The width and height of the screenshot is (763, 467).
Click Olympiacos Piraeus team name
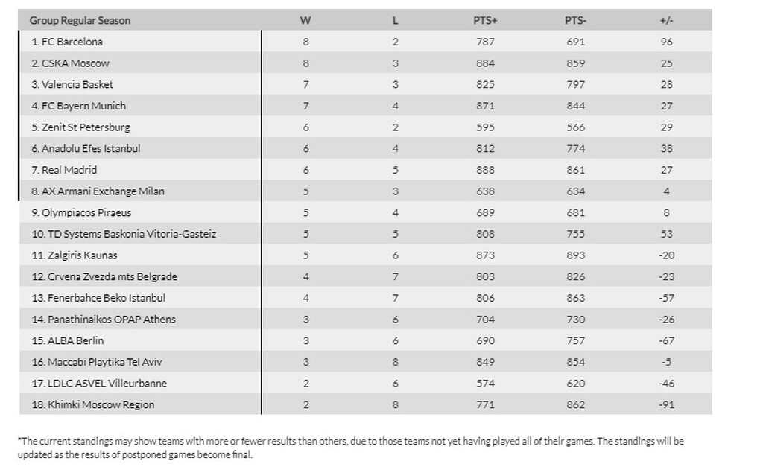click(86, 212)
